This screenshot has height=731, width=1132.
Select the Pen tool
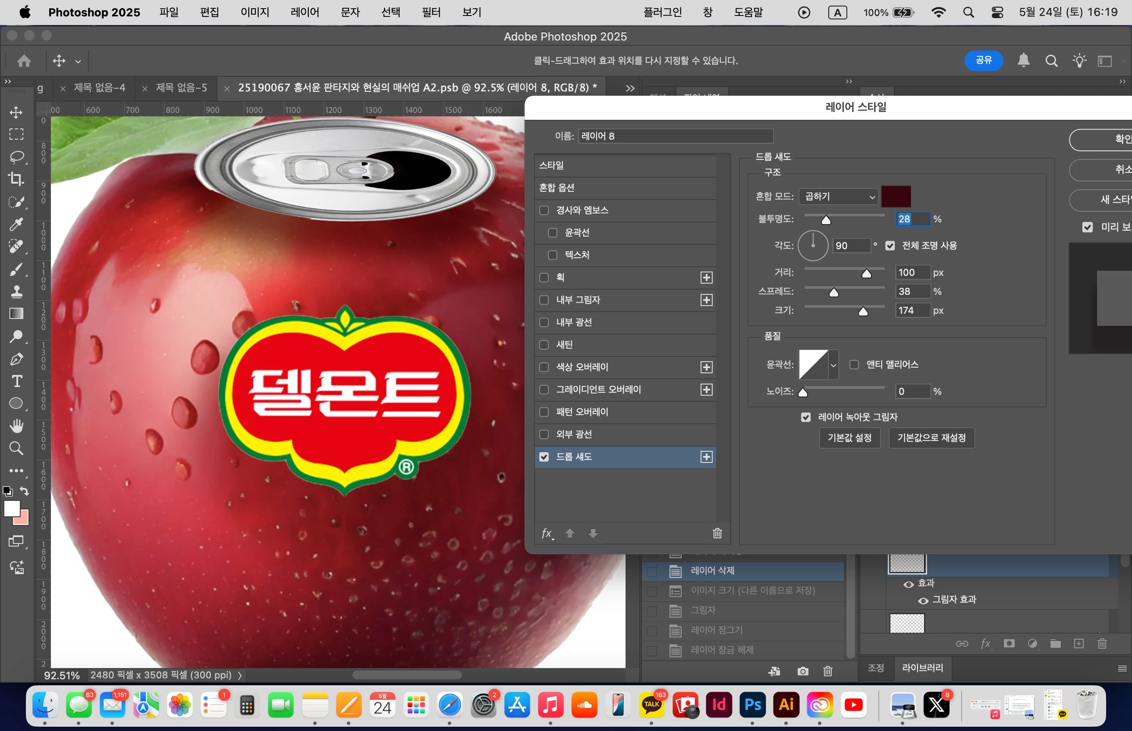tap(17, 359)
